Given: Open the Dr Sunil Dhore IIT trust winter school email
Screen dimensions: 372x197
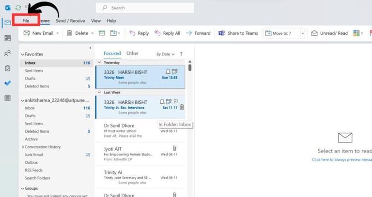Looking at the screenshot, I should (140, 130).
